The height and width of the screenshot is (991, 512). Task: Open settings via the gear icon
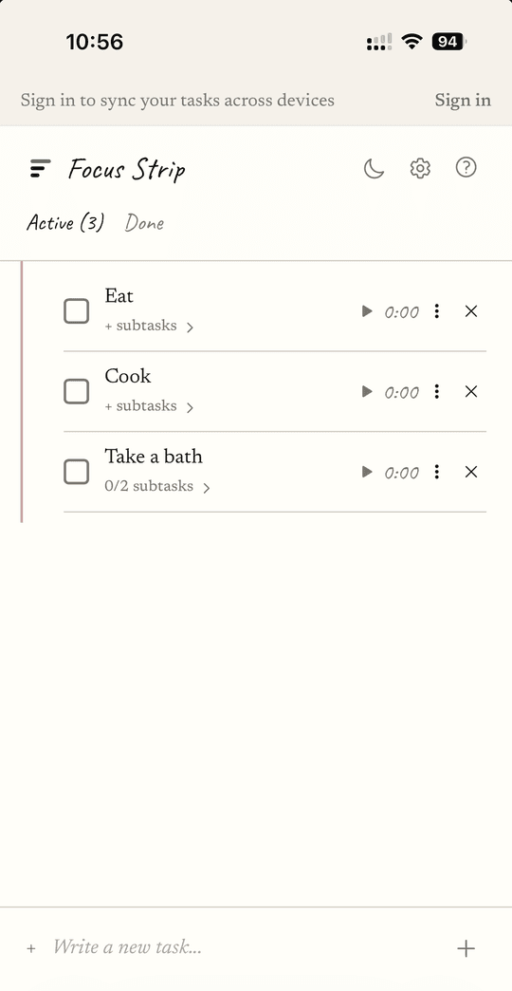(x=420, y=168)
